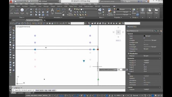
Task: Open Layer Properties manager
Action: pos(70,12)
